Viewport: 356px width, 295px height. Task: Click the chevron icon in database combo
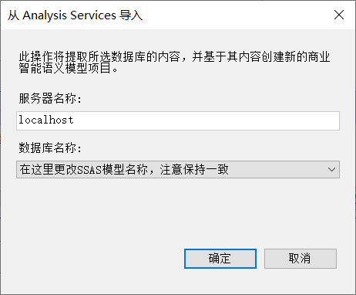pos(331,170)
